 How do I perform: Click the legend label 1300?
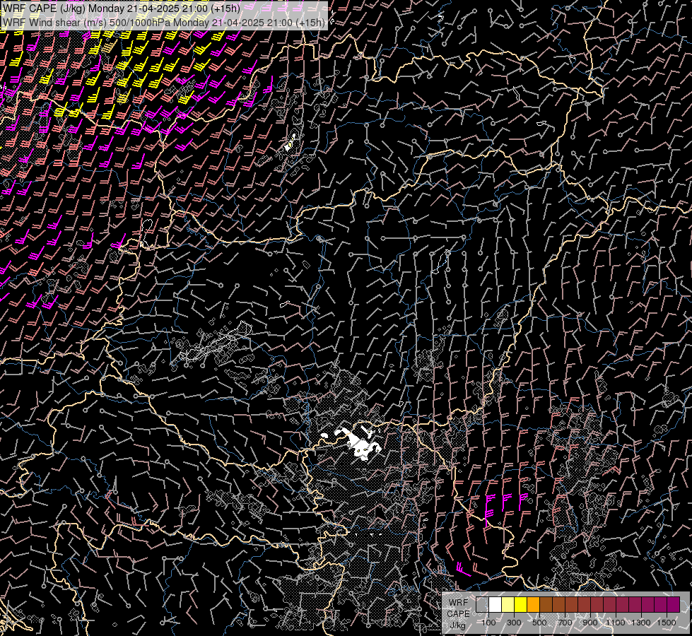641,623
